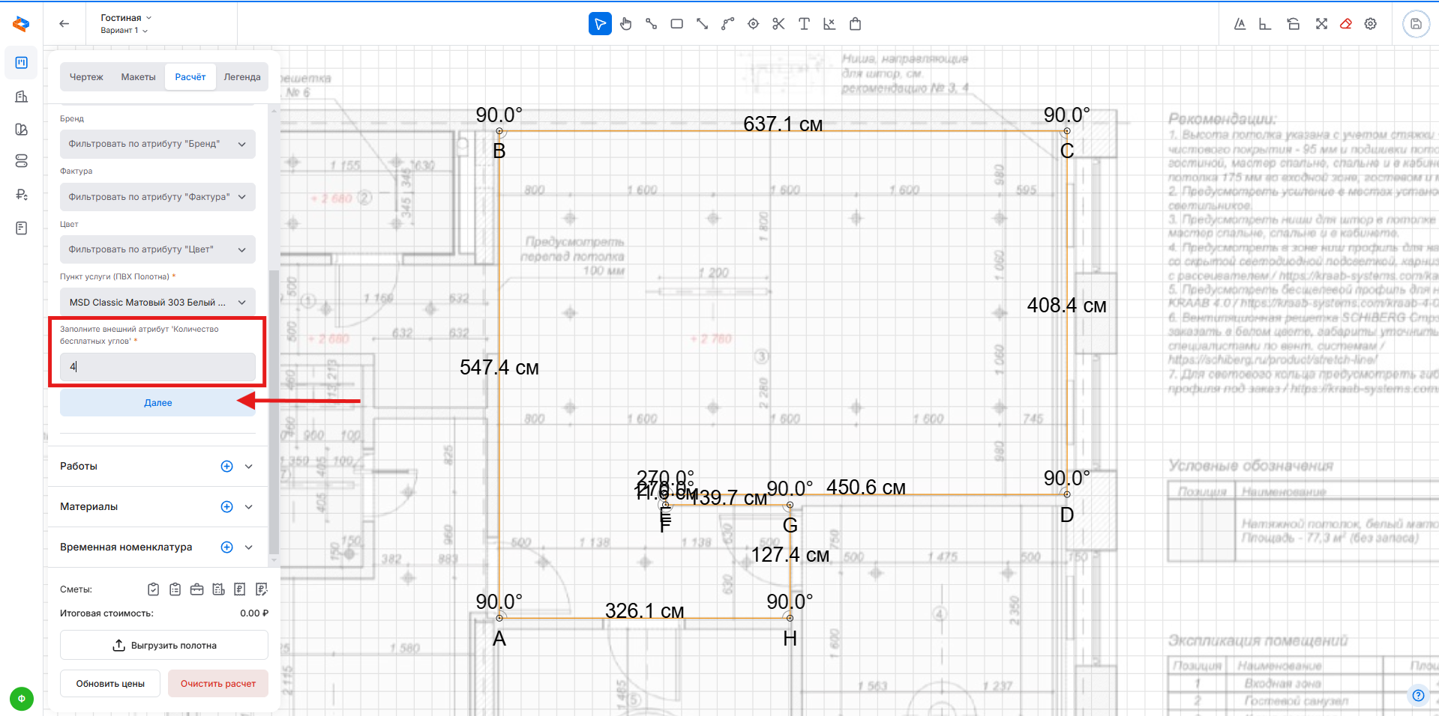Screen dimensions: 1439x716
Task: Click the save floppy disk icon
Action: click(x=1416, y=24)
